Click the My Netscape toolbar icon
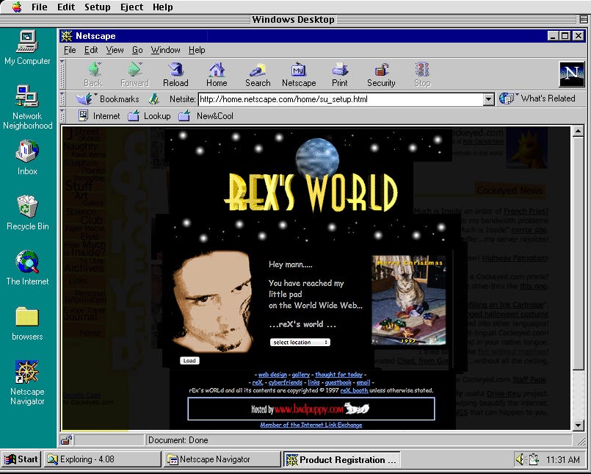 [298, 73]
